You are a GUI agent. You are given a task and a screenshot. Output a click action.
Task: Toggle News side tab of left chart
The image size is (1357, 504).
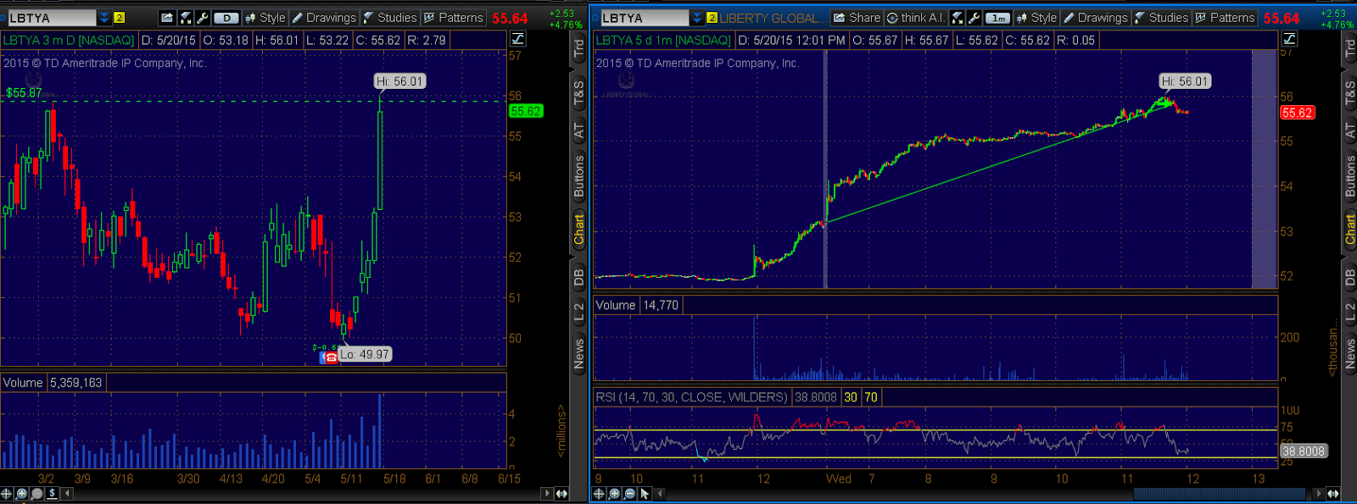click(579, 354)
